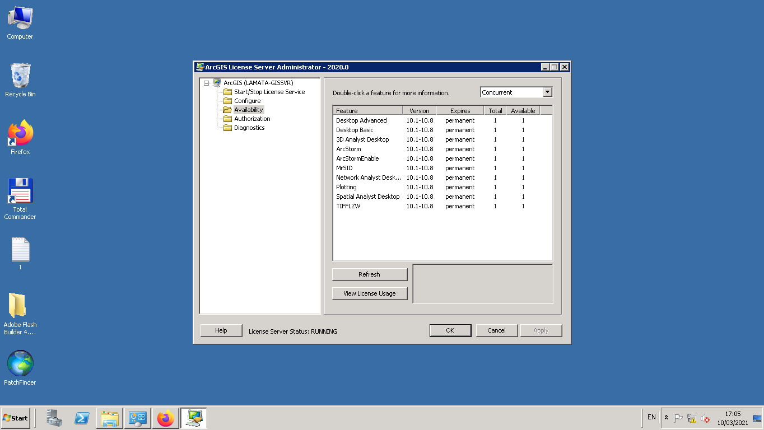Launch the PatchFinder desktop icon
This screenshot has width=764, height=430.
20,368
